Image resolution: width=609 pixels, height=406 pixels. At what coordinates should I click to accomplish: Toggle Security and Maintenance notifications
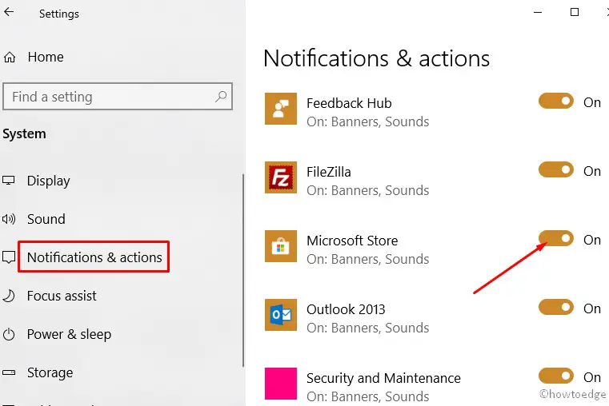point(556,376)
